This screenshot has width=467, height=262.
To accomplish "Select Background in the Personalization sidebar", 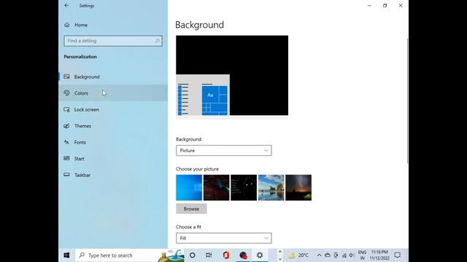I will 113,76.
